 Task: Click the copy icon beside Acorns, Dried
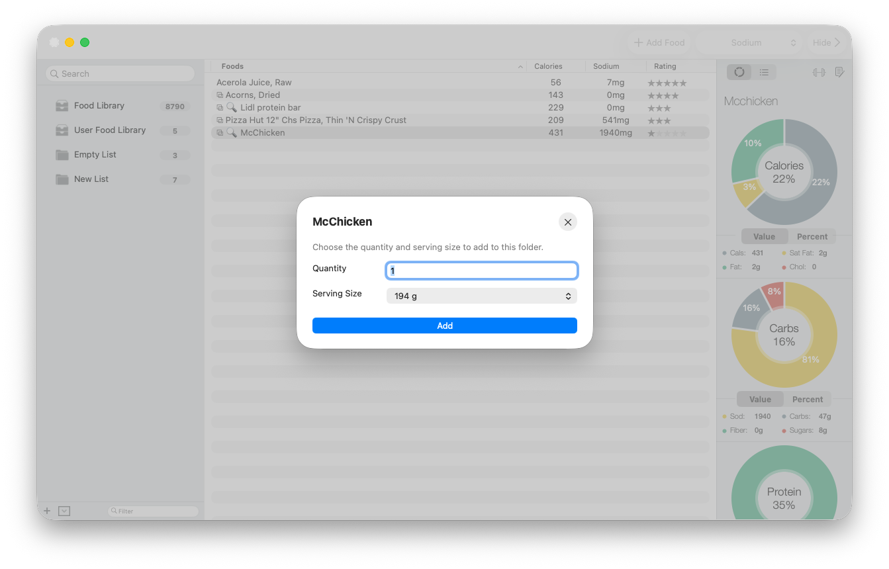[220, 95]
